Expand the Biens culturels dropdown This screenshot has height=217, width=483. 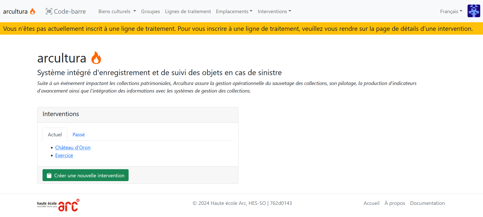tap(117, 11)
